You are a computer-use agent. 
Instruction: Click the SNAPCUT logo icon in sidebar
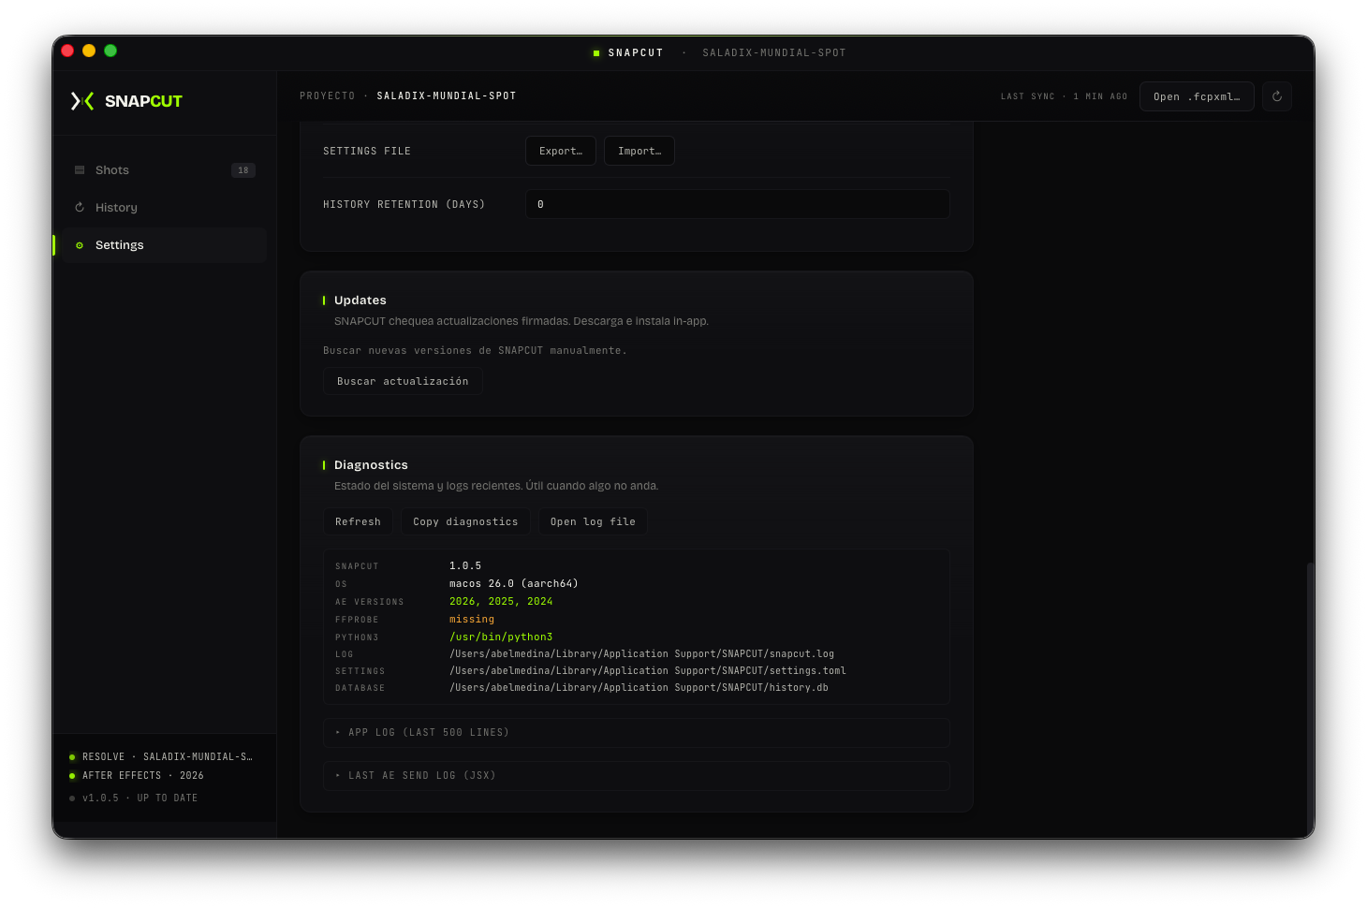(82, 101)
